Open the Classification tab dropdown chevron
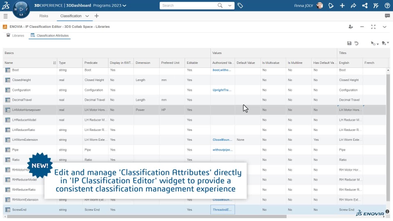 point(87,16)
